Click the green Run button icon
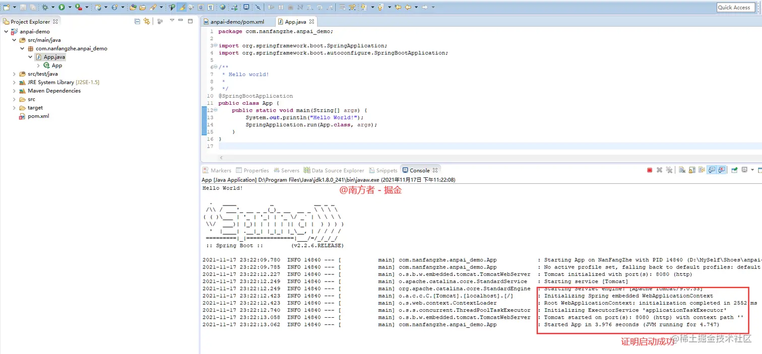762x354 pixels. [x=61, y=7]
